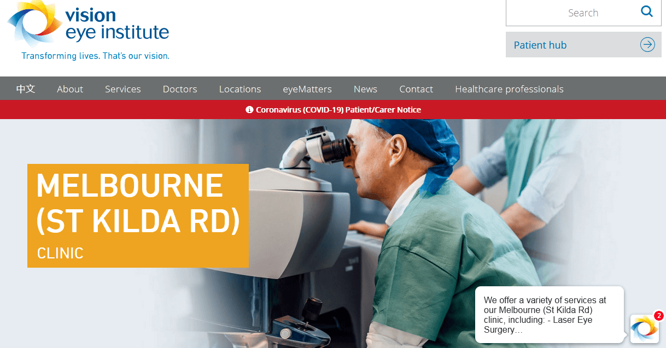Open the chat widget launcher icon
The width and height of the screenshot is (666, 348).
coord(644,328)
